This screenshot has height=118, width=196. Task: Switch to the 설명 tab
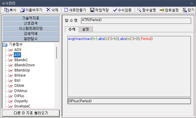point(86,29)
